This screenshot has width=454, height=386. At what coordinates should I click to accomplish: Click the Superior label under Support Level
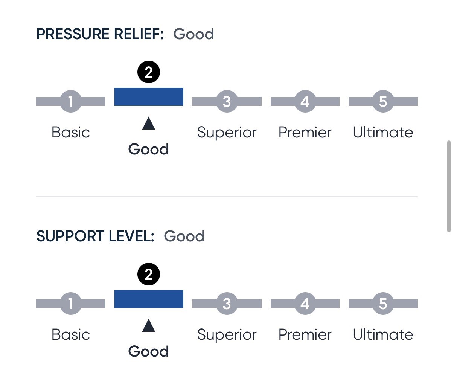coord(227,335)
